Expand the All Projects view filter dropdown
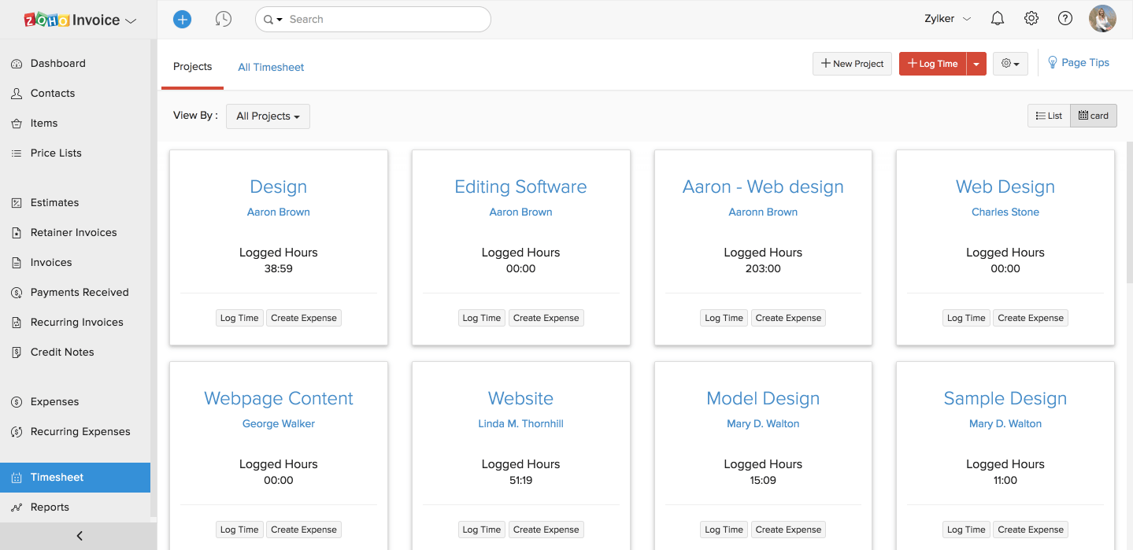Screen dimensions: 1133x550 coord(268,116)
